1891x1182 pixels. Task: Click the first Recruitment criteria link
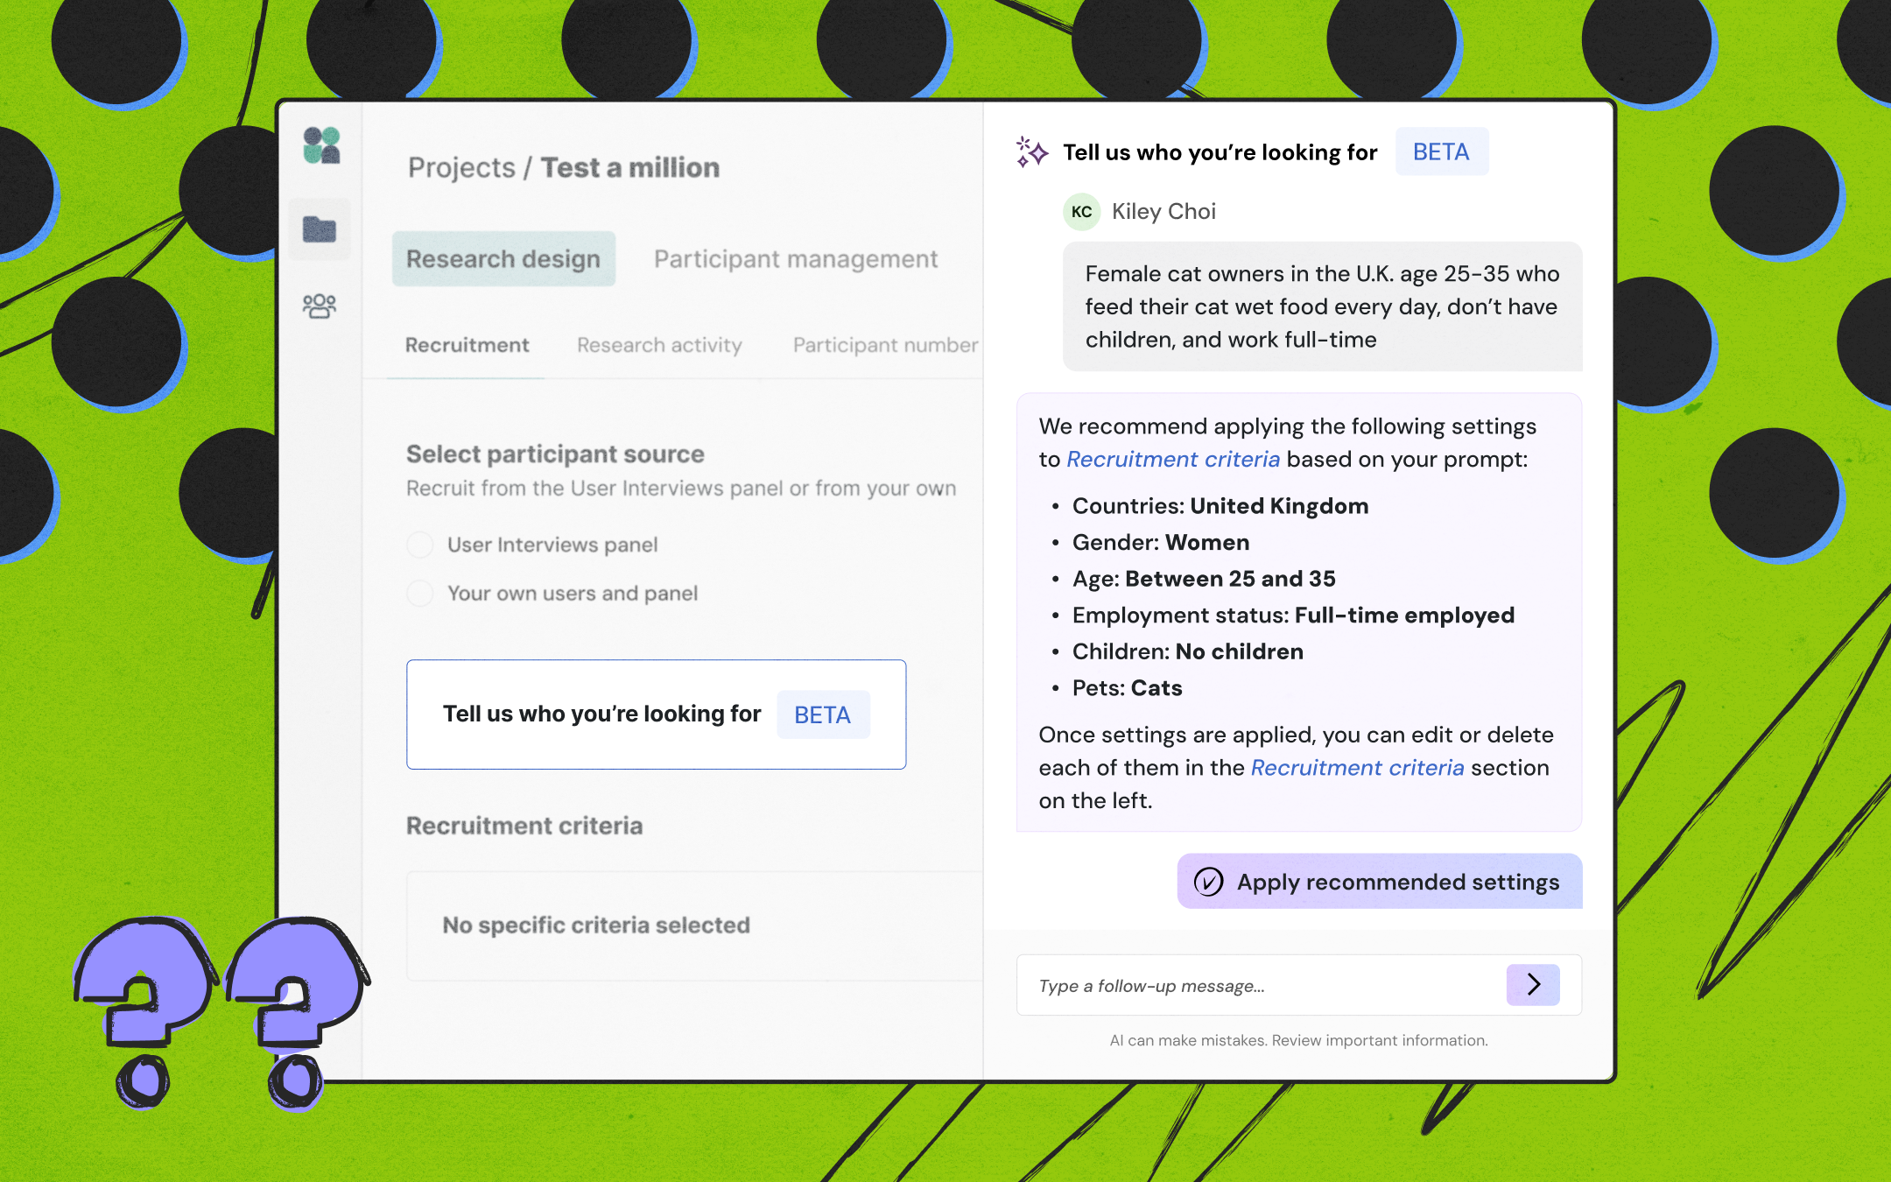[1173, 460]
